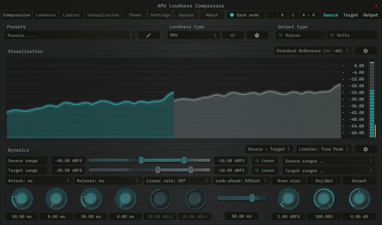
Task: Expand the RMS loudness type dropdown
Action: click(193, 35)
